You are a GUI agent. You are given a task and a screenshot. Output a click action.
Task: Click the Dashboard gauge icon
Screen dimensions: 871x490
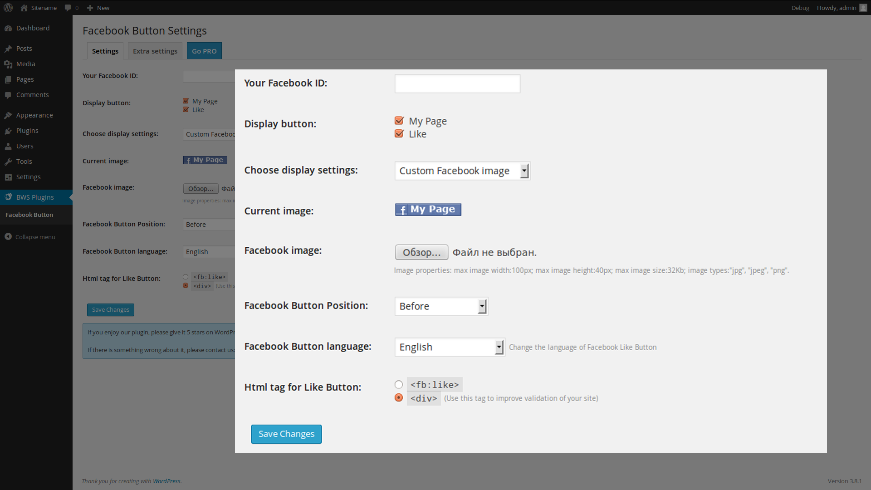8,28
